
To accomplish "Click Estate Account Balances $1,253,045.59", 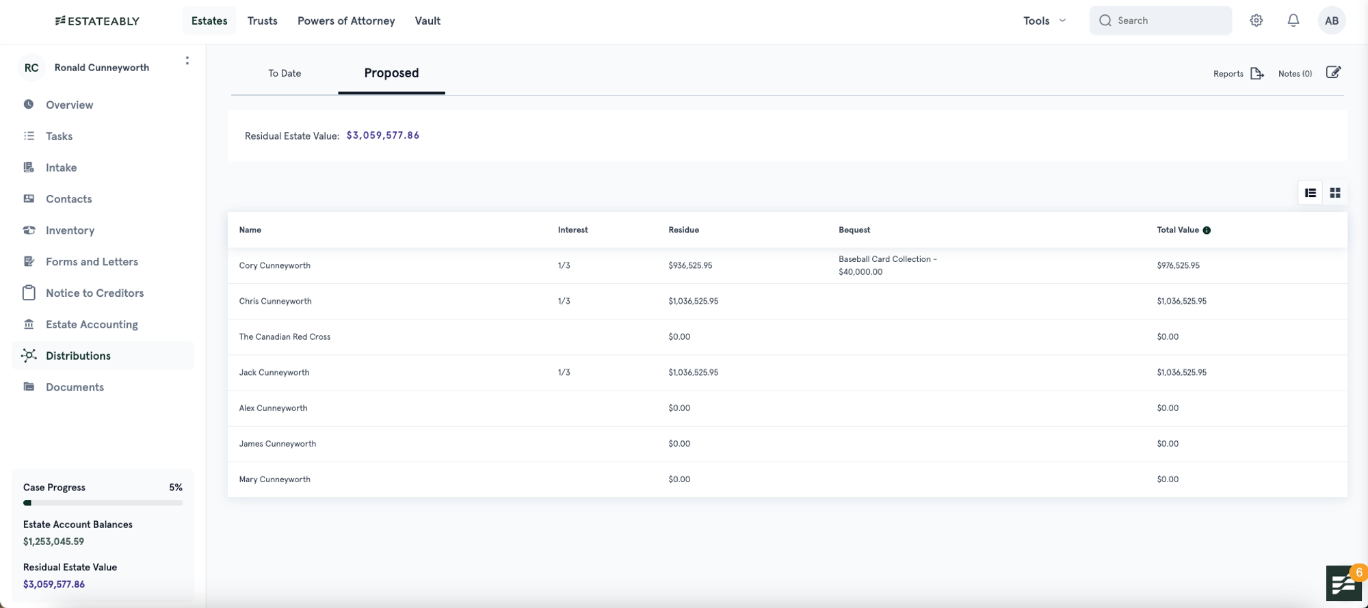I will coord(53,542).
